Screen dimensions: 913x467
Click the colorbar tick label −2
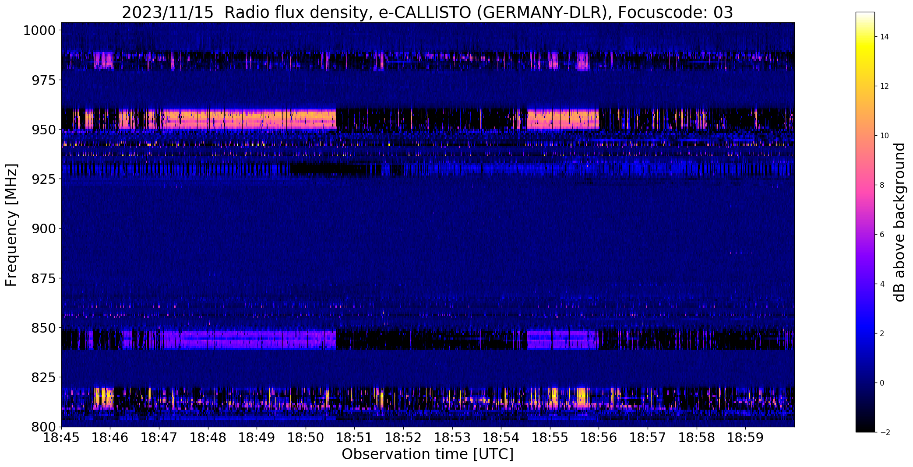click(x=885, y=432)
